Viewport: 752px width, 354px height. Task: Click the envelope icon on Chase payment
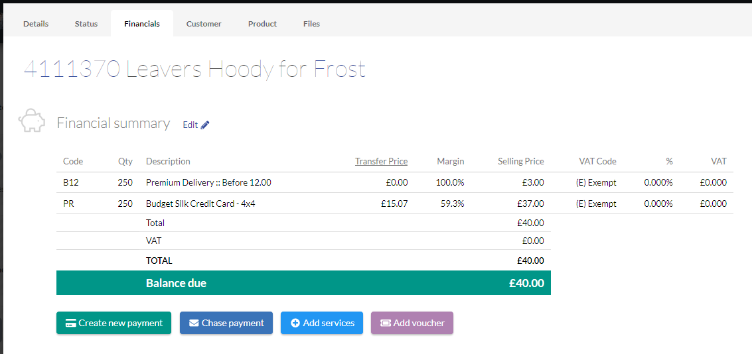click(x=194, y=324)
